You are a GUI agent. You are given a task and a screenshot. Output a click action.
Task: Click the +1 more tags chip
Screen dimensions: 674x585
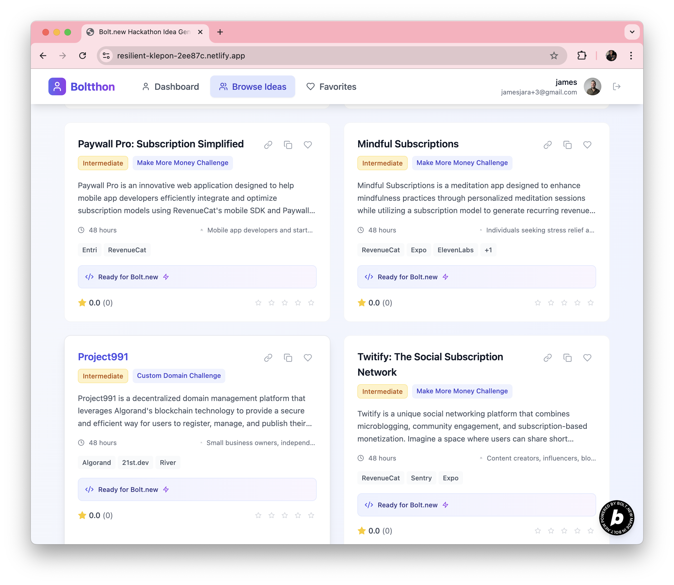488,250
